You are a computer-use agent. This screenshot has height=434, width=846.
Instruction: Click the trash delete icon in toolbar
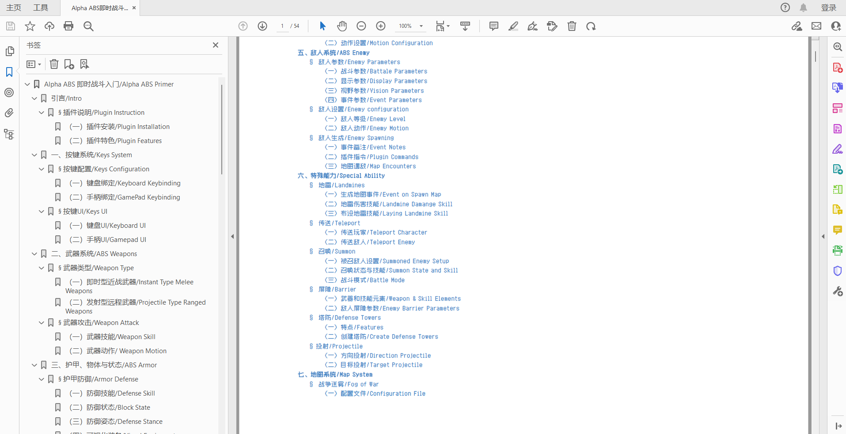572,26
